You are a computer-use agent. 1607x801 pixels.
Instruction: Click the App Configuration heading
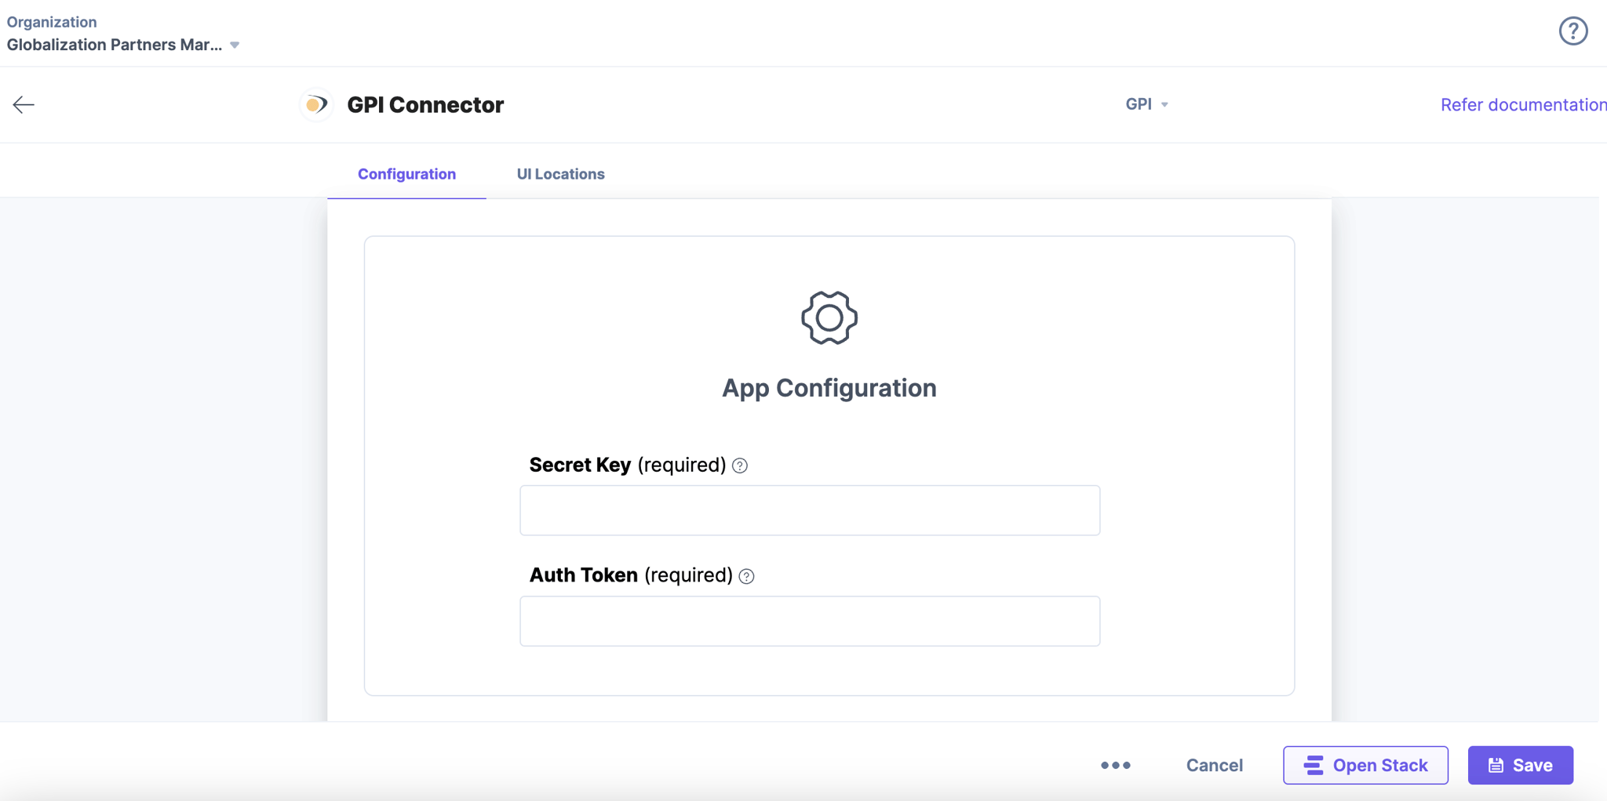[829, 388]
